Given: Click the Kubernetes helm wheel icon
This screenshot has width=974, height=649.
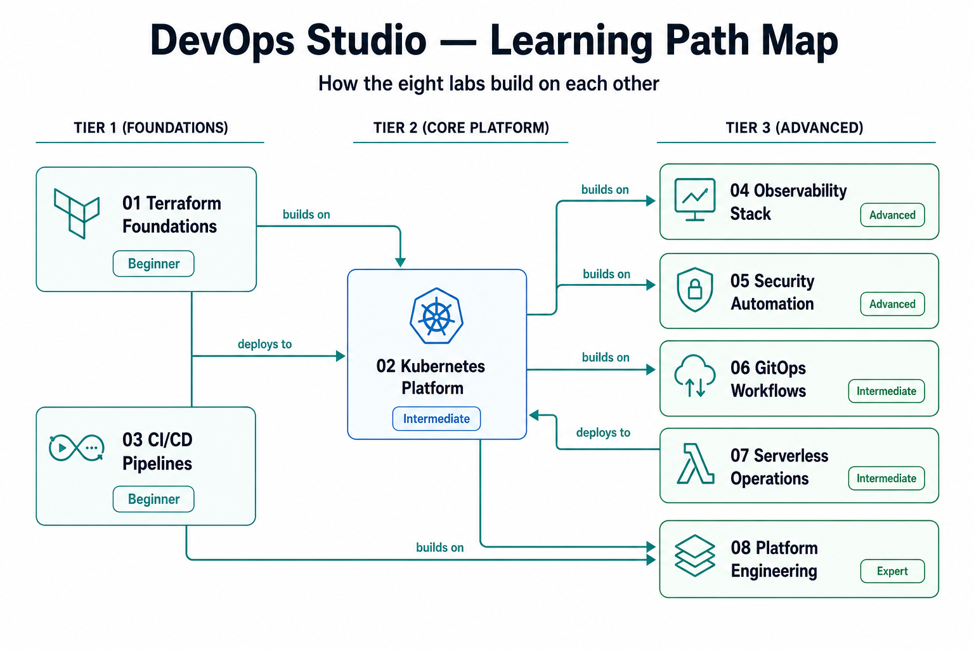Looking at the screenshot, I should point(436,316).
